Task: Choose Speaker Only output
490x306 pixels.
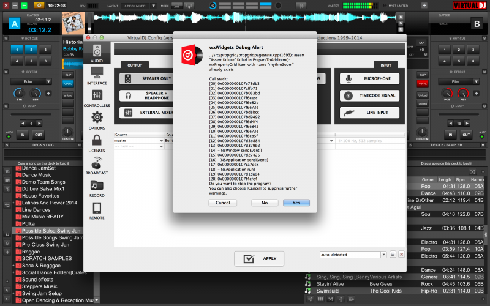Action: [146, 79]
